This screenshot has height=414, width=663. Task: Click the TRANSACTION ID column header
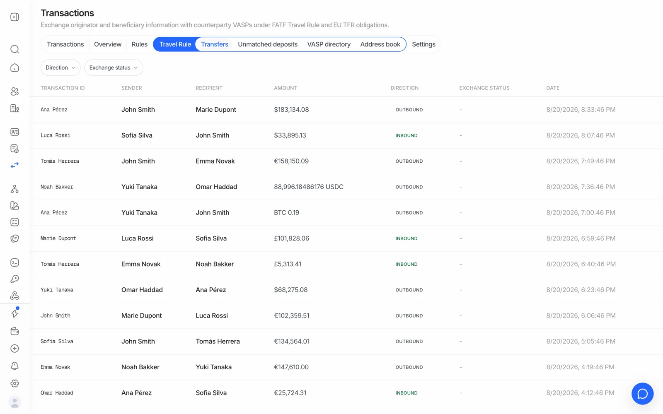[63, 88]
